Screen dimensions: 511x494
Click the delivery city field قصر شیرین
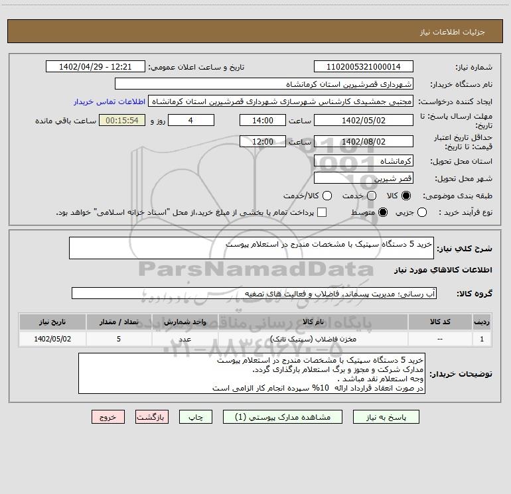point(364,178)
